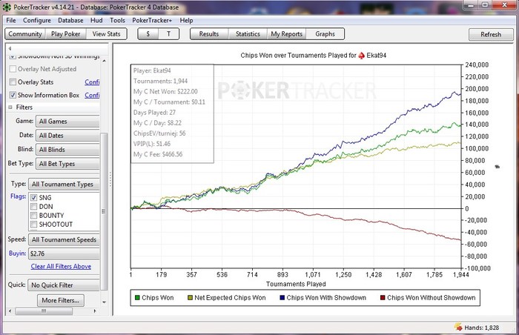Enable the Overlay Stats checkbox
The height and width of the screenshot is (335, 519).
pos(13,82)
